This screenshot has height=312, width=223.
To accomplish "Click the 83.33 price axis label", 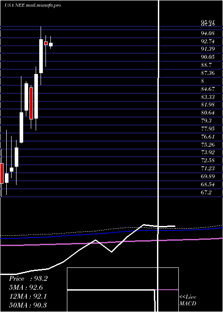I will tap(208, 97).
